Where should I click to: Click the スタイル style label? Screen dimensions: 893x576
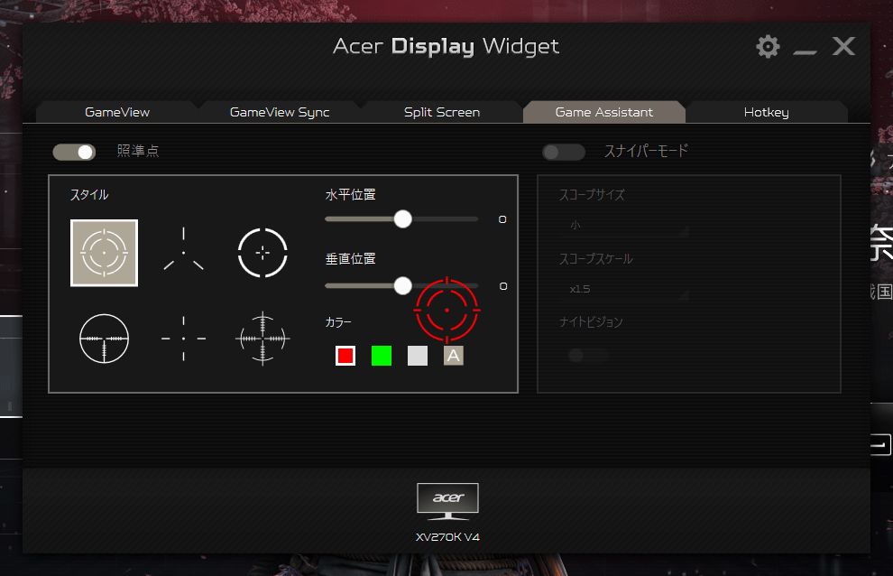point(89,194)
